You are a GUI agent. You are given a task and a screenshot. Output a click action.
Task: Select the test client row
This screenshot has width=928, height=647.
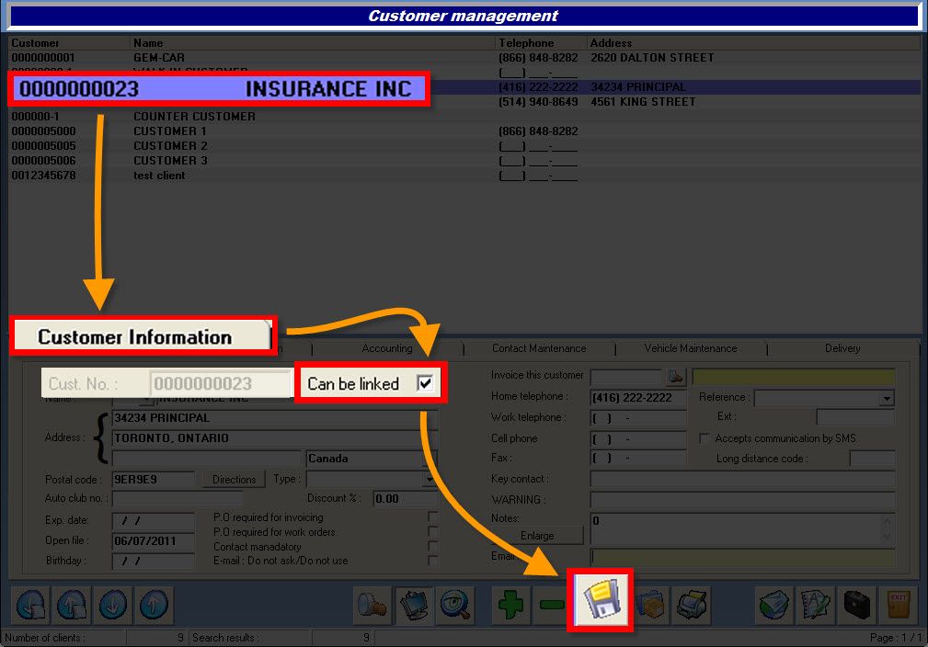[464, 176]
